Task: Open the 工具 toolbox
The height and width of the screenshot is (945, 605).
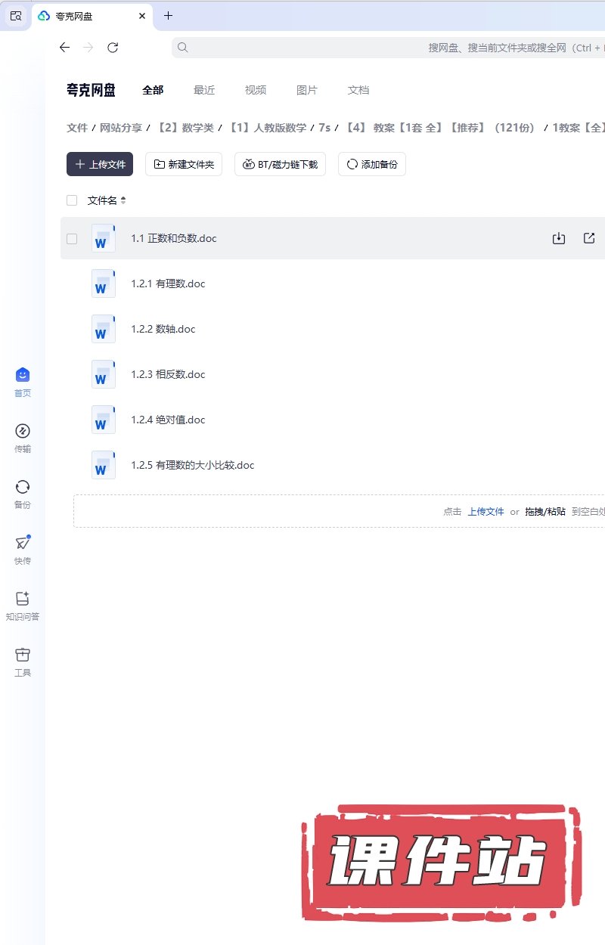Action: [23, 661]
